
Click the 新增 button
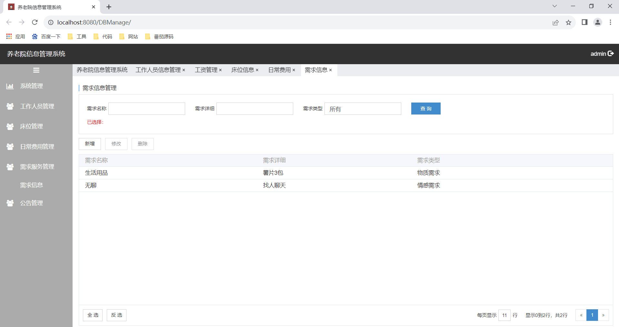tap(90, 144)
